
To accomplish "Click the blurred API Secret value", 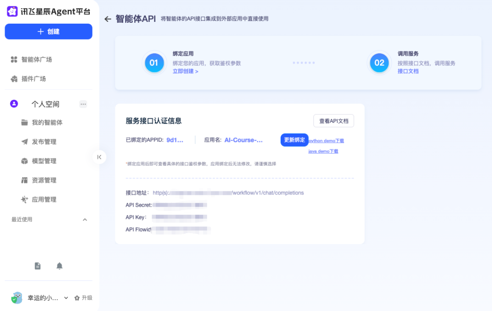I will coord(179,205).
